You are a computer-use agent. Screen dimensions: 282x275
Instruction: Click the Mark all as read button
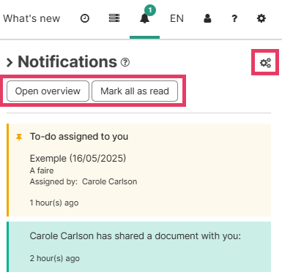click(x=135, y=91)
